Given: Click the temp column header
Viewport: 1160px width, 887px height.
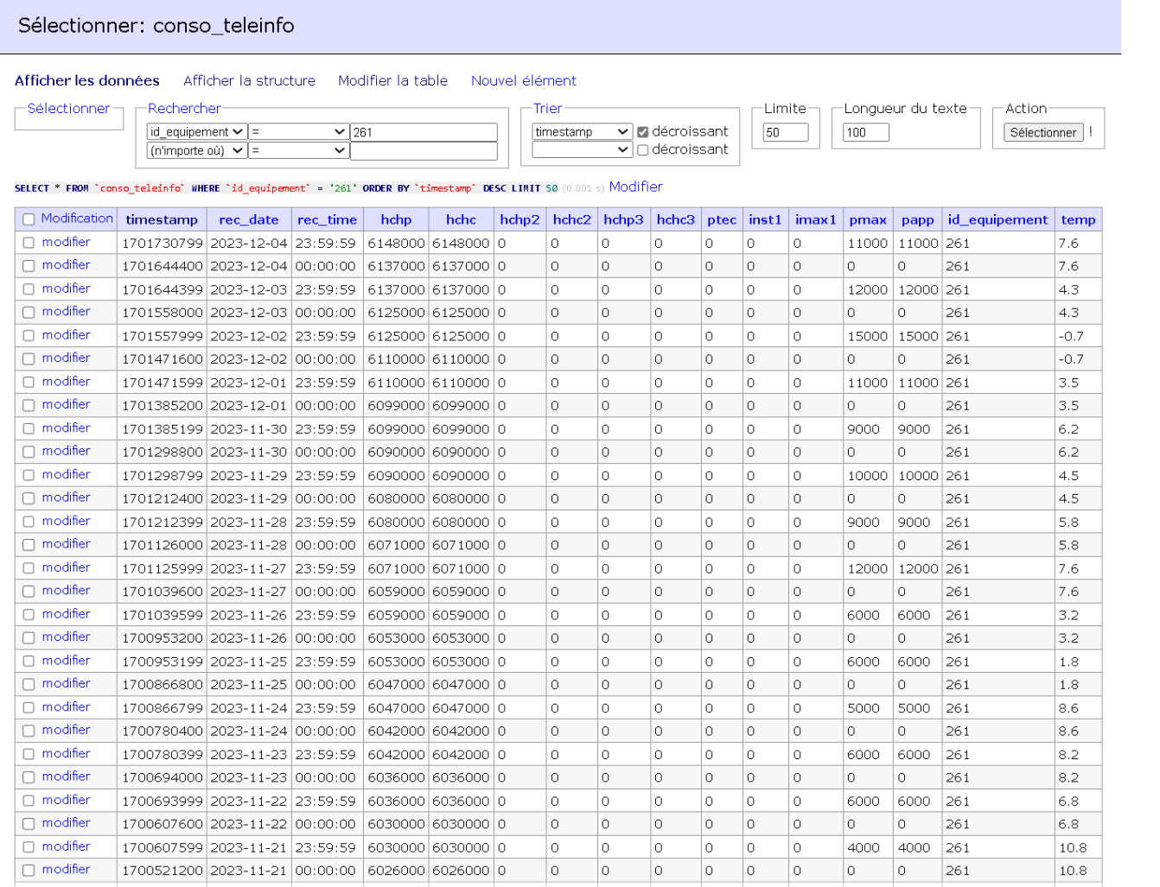Looking at the screenshot, I should [x=1078, y=219].
